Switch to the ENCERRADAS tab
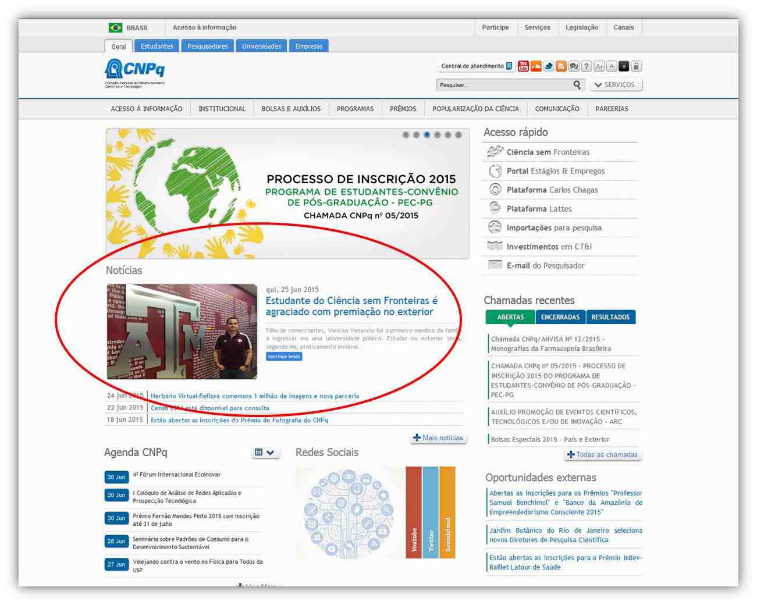 coord(560,317)
